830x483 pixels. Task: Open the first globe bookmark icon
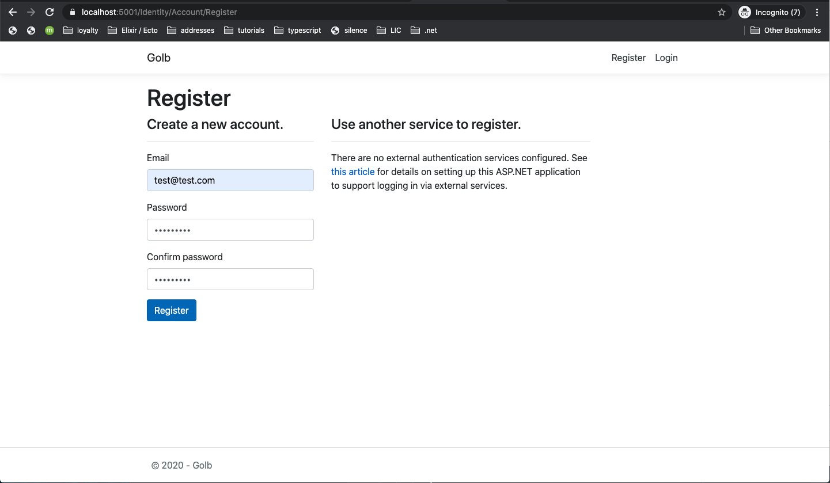(x=13, y=31)
